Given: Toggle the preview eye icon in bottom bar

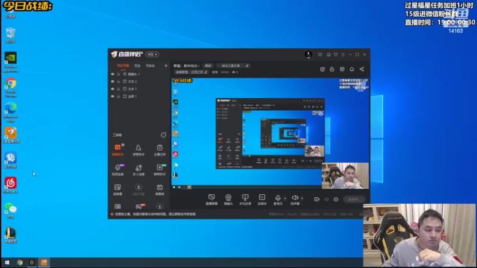Looking at the screenshot, I should 326,200.
